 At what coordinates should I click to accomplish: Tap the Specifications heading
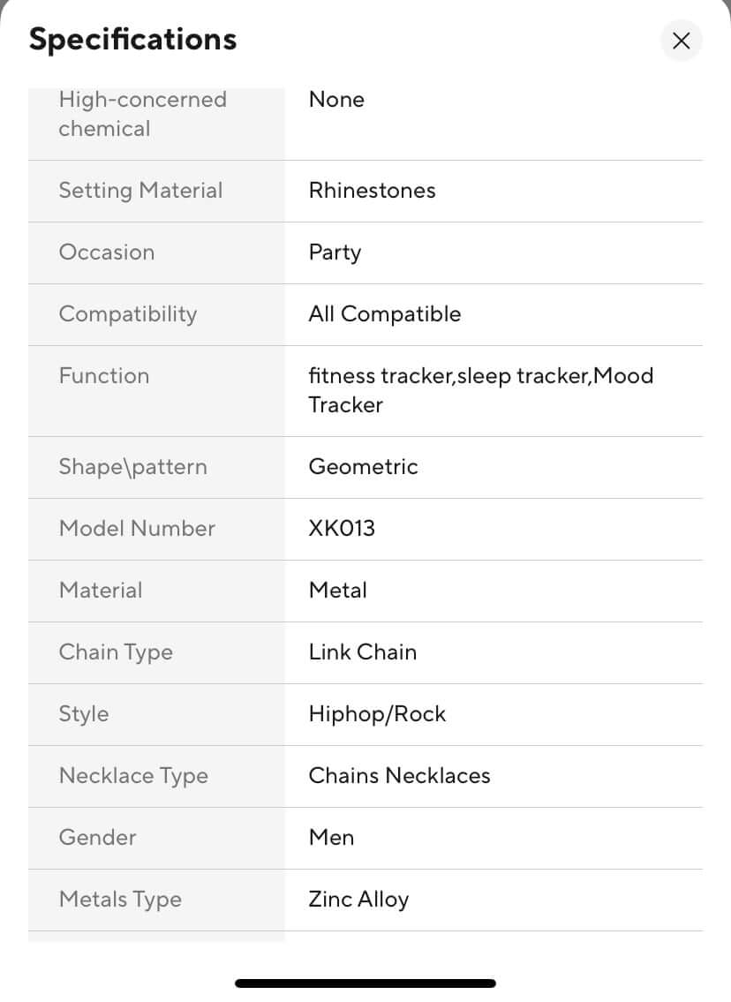pyautogui.click(x=132, y=40)
